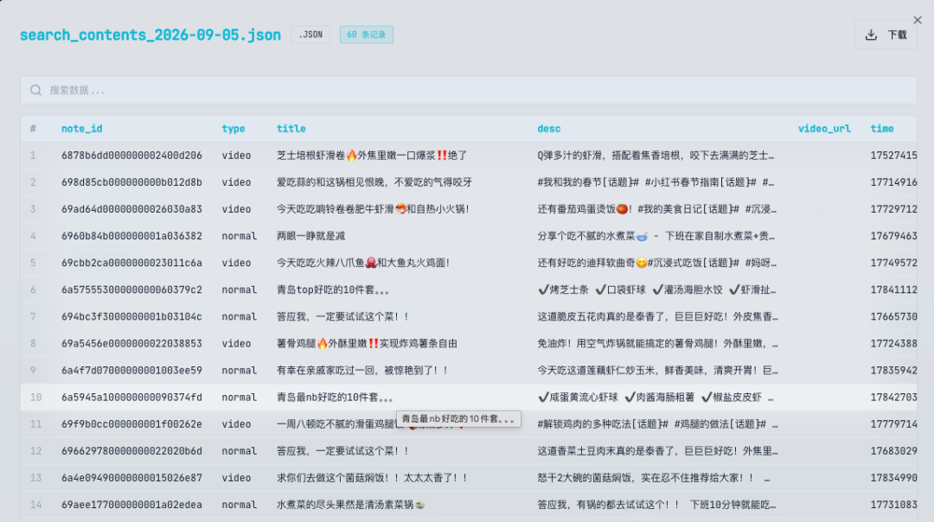Select note_id 6a57555300000000060379c2
The height and width of the screenshot is (522, 934).
pyautogui.click(x=131, y=290)
